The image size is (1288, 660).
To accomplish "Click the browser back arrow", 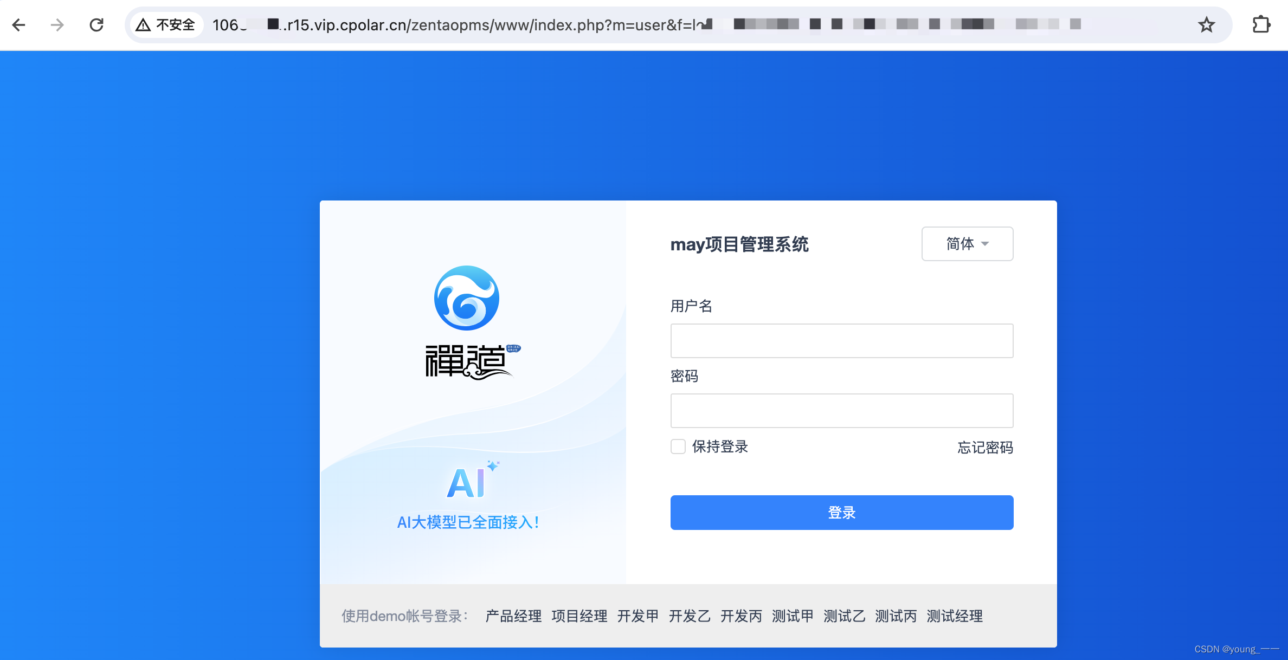I will pos(19,25).
